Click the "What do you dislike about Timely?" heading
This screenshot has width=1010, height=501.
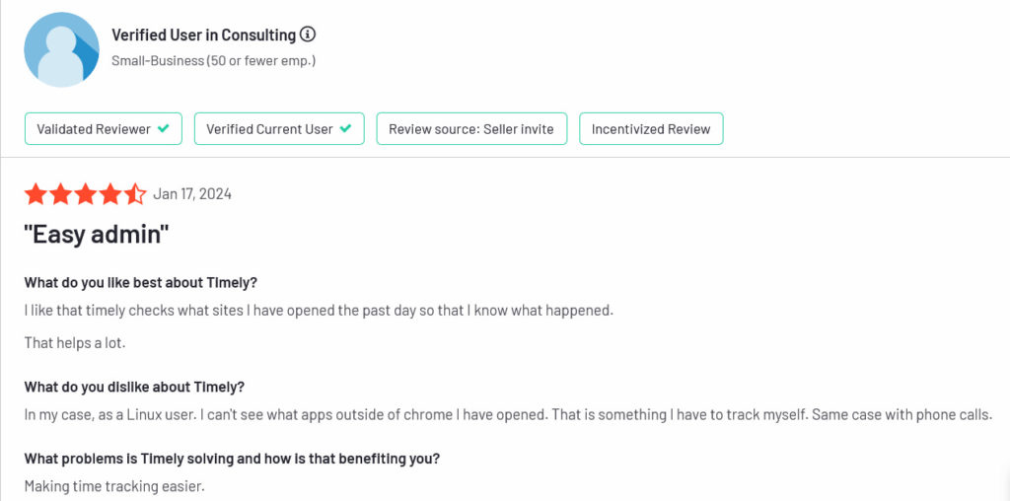(134, 387)
